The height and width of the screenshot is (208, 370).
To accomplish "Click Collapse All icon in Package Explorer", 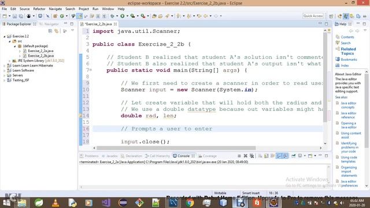I will [50, 31].
